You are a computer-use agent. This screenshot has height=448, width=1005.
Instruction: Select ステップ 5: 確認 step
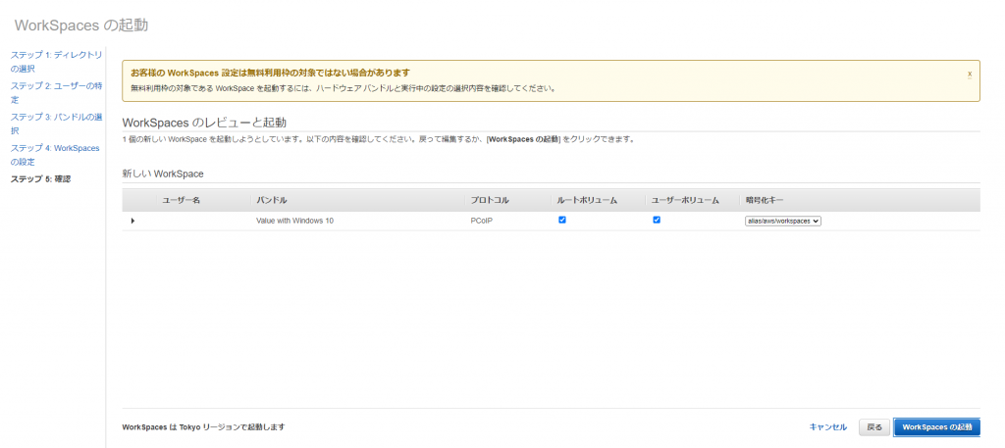point(40,179)
